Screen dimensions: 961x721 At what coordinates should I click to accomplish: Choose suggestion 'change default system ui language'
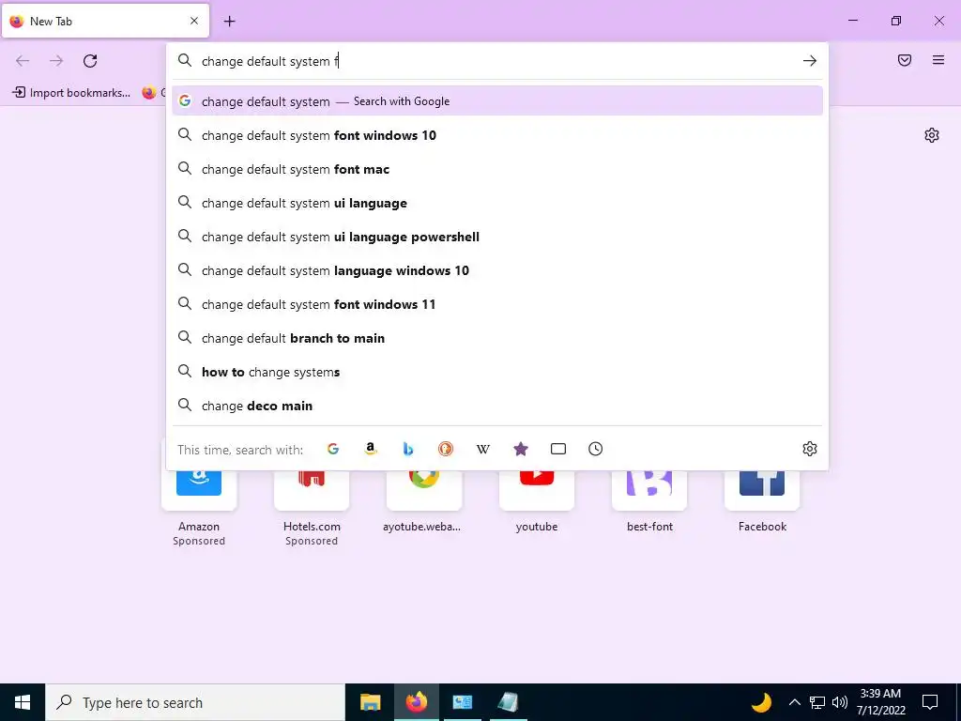[x=497, y=203]
